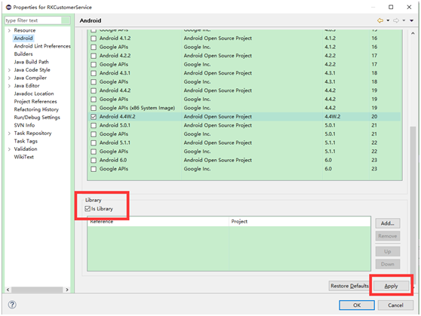Click the back navigation arrow icon

point(380,20)
